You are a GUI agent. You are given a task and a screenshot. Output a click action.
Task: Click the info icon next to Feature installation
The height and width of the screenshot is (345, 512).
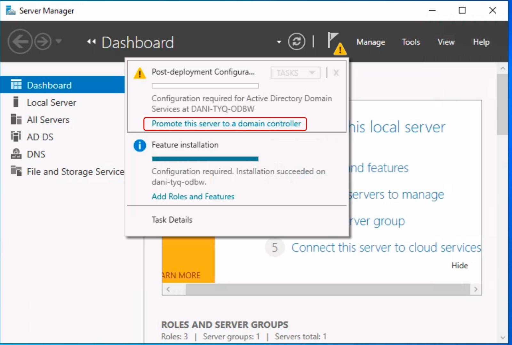[139, 145]
